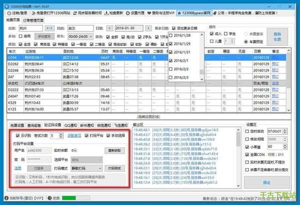Click the 查询车票 button
The width and height of the screenshot is (300, 205).
click(x=277, y=37)
